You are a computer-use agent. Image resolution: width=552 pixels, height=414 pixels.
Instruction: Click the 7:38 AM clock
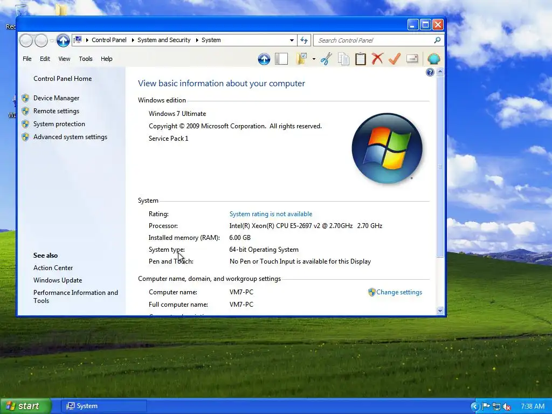(533, 406)
